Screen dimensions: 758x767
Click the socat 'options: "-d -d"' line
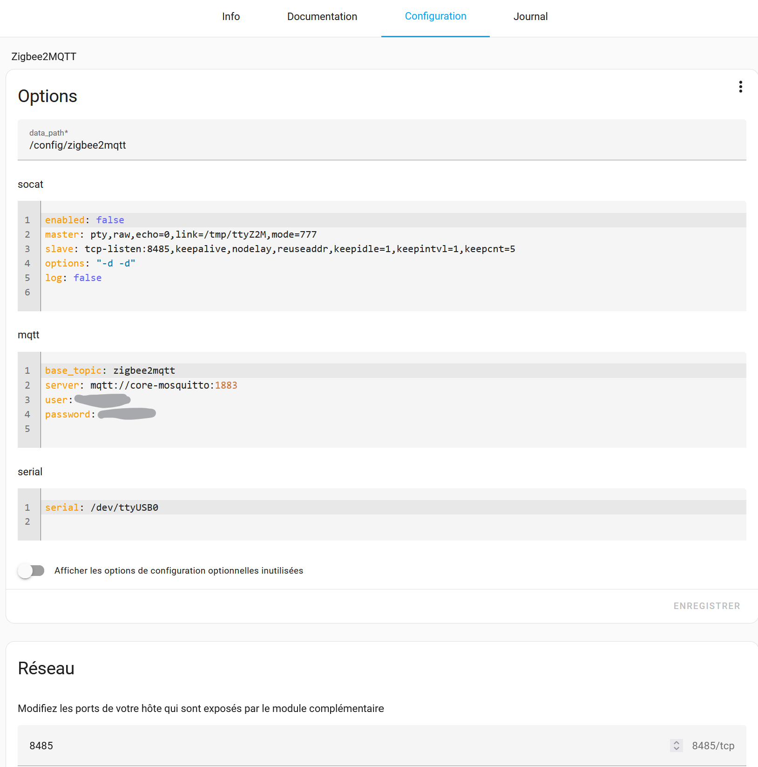393,263
